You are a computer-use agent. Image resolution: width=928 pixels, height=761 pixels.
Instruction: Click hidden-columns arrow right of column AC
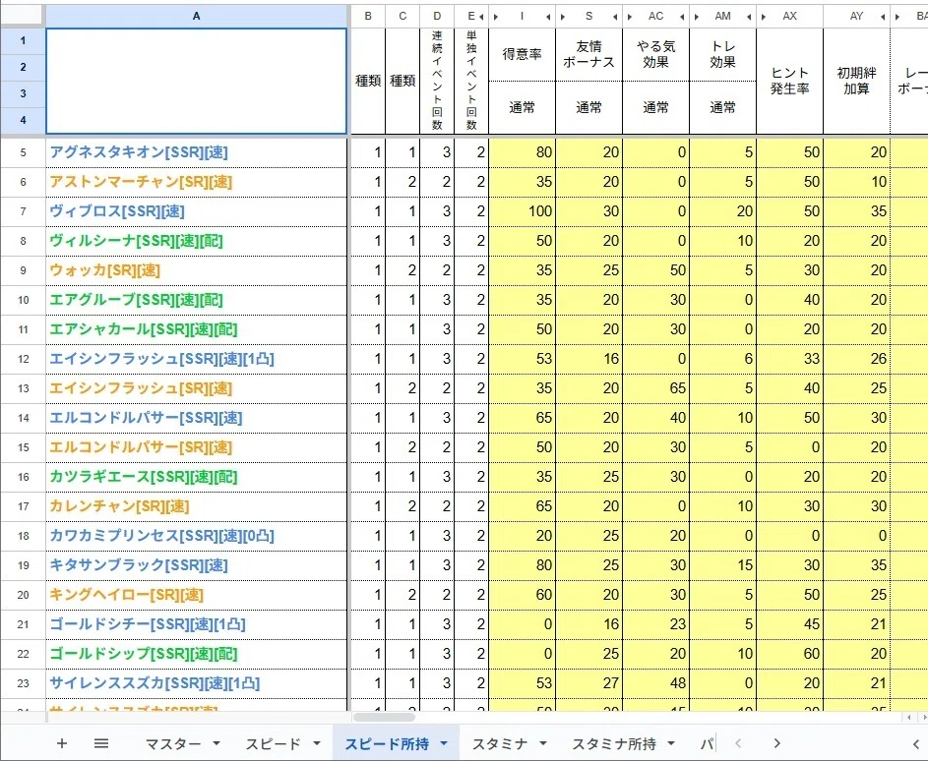(x=682, y=17)
